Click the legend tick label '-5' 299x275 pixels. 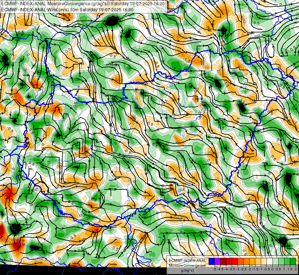point(214,269)
